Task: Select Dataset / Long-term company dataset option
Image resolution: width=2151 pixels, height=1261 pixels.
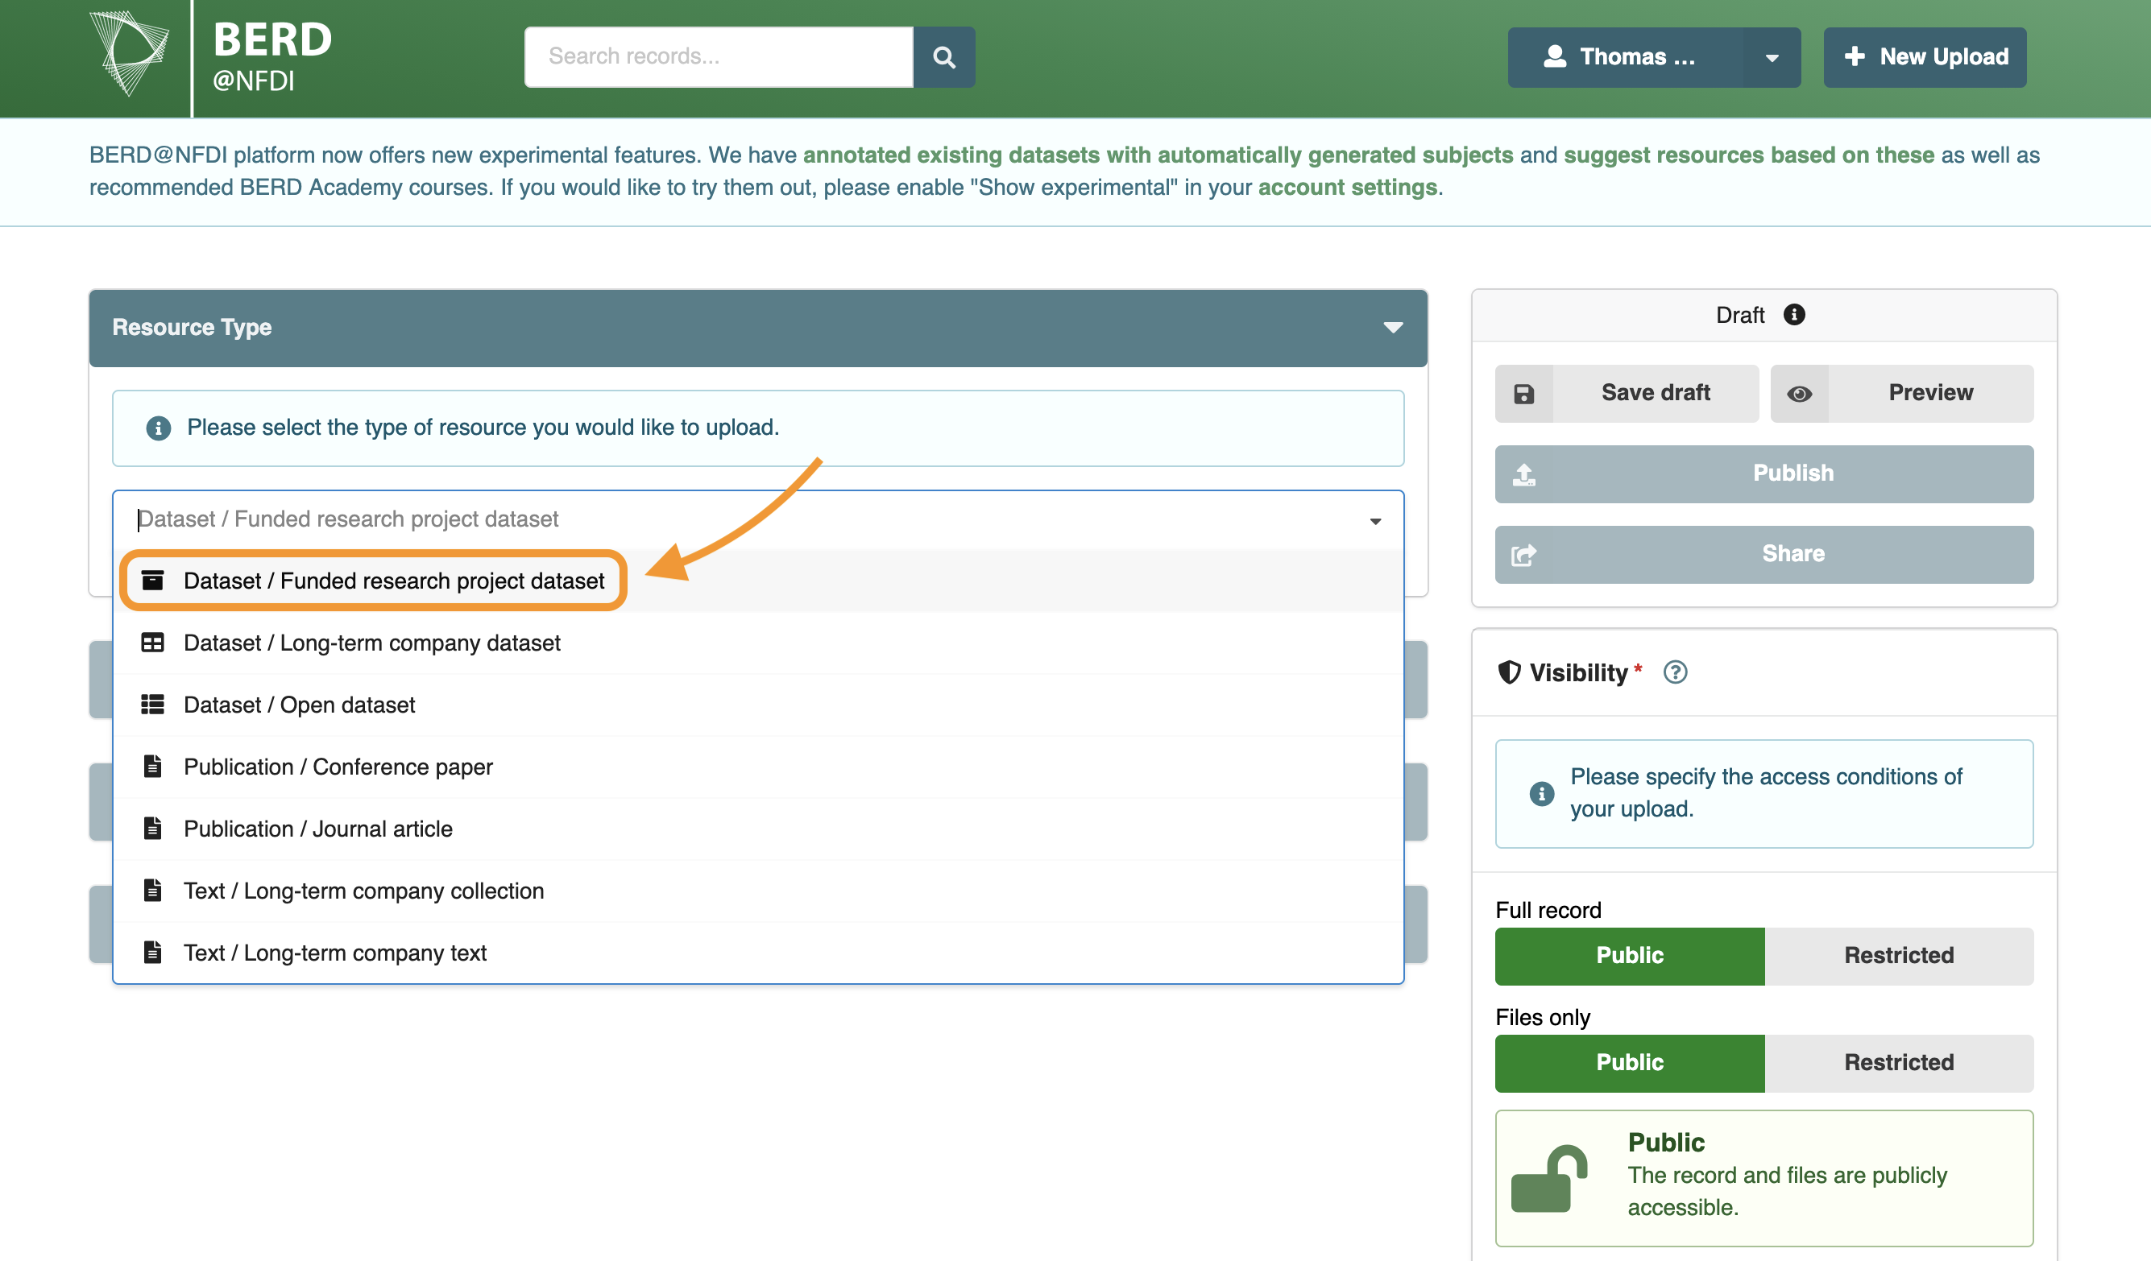Action: click(x=758, y=643)
